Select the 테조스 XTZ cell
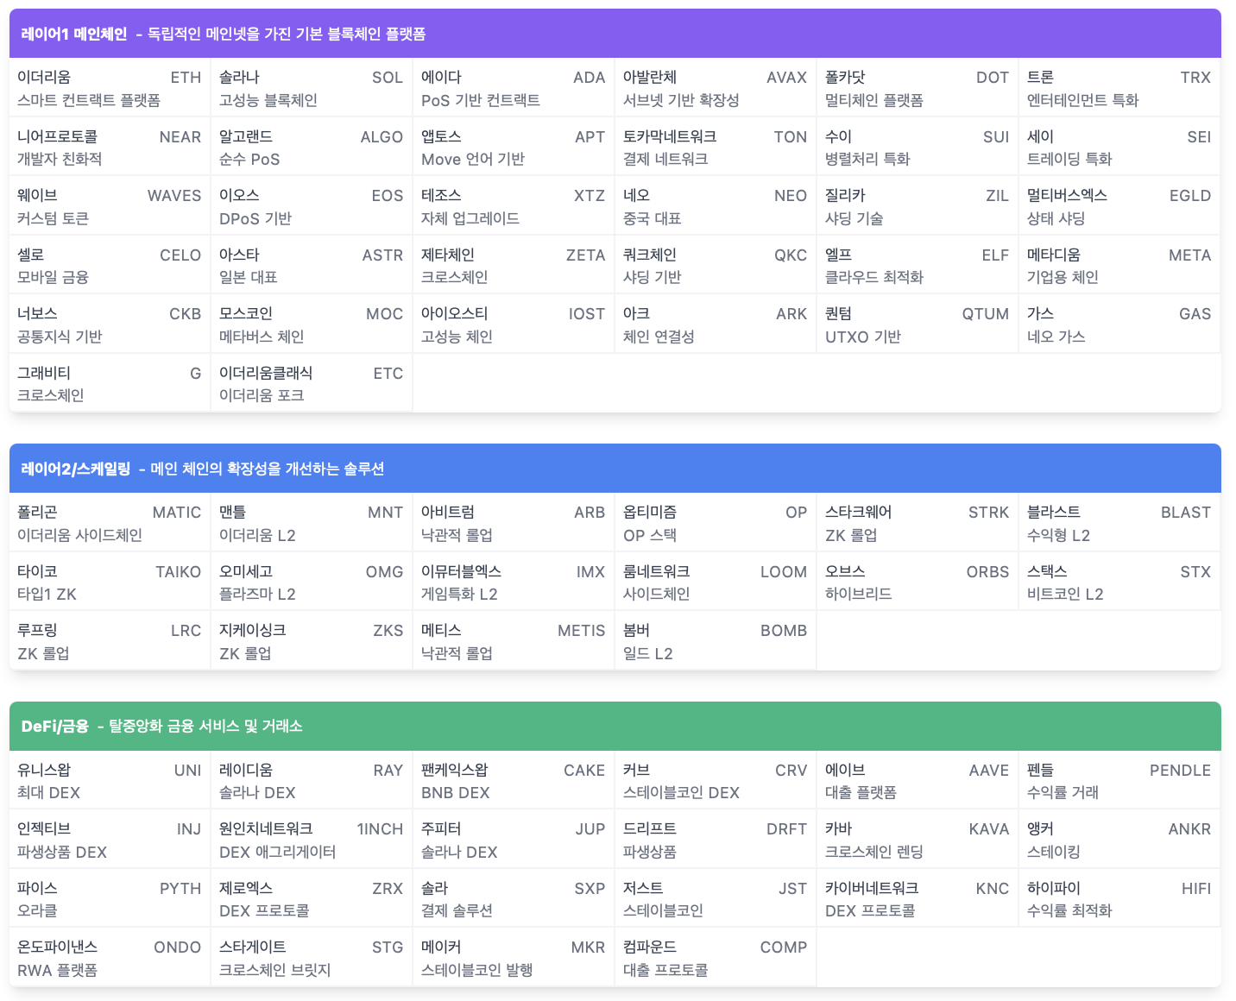The width and height of the screenshot is (1236, 1001). tap(514, 206)
